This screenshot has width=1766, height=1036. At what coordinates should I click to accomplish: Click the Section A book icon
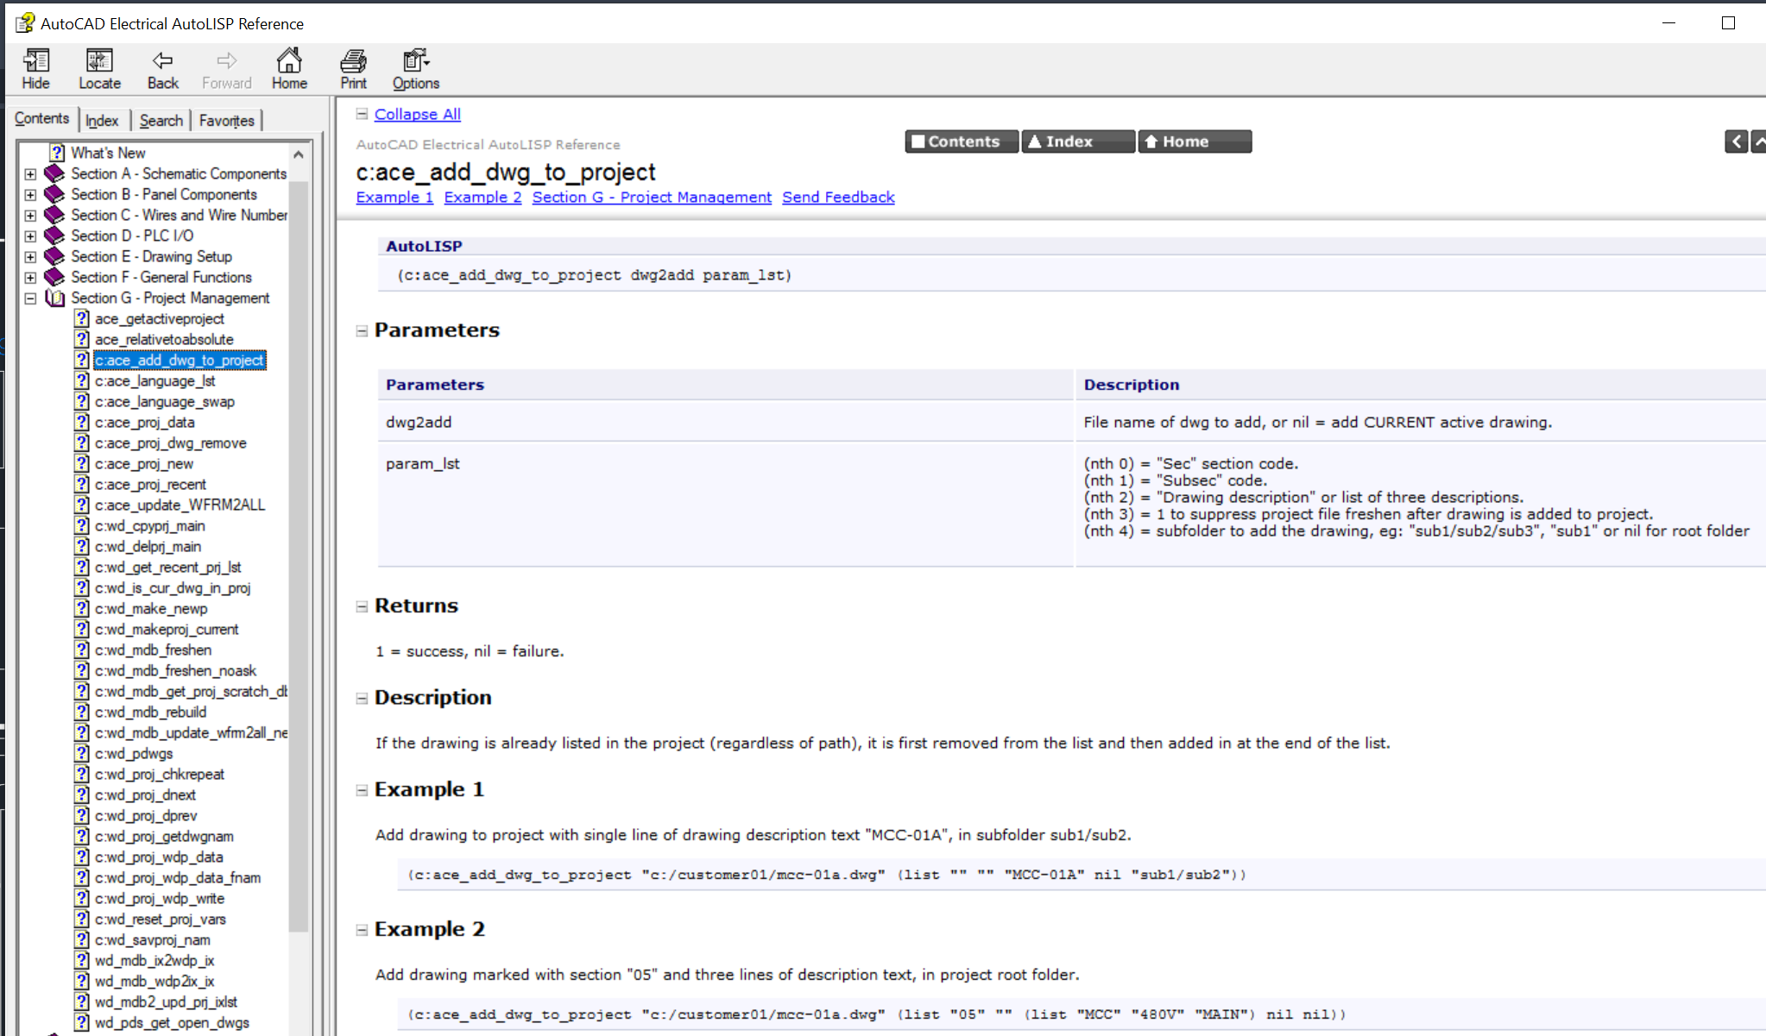[x=54, y=173]
